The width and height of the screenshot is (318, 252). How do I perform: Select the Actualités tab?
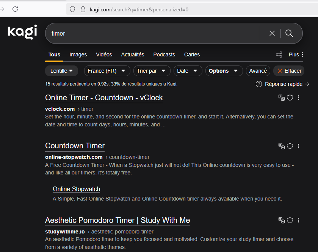[133, 54]
